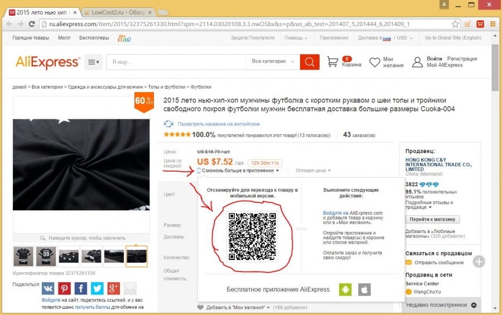Click the shopping cart extension icon
Image resolution: width=502 pixels, height=315 pixels.
pyautogui.click(x=468, y=24)
